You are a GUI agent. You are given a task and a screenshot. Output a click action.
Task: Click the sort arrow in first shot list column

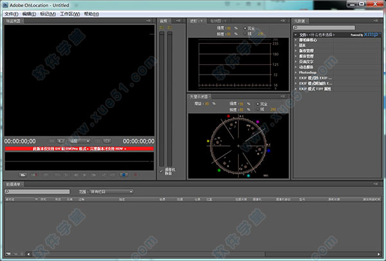coord(36,199)
